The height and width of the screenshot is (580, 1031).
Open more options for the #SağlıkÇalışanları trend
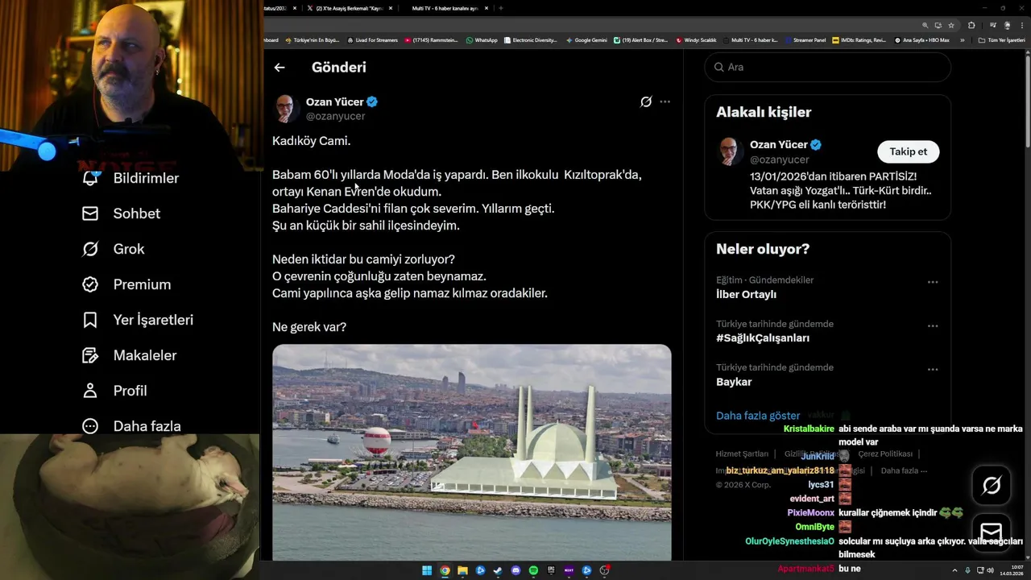pos(933,325)
